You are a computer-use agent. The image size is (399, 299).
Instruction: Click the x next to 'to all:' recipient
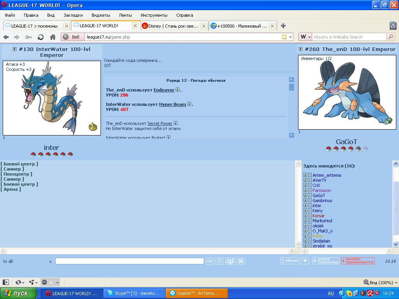point(50,262)
